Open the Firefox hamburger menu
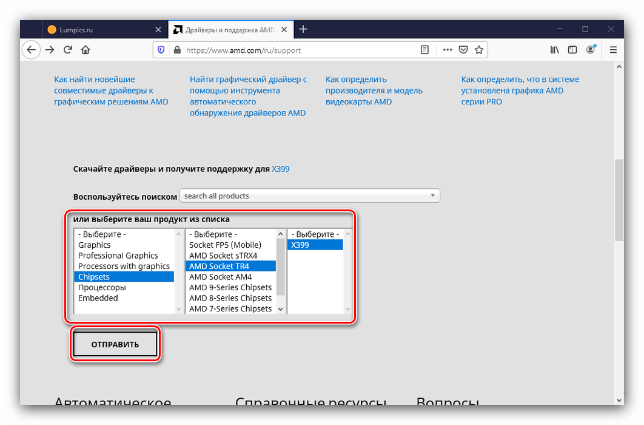 click(613, 50)
